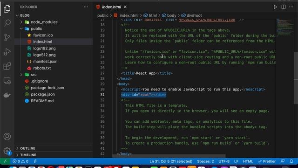The height and width of the screenshot is (168, 298).
Task: Click the vertical editor scrollbar
Action: (x=296, y=78)
